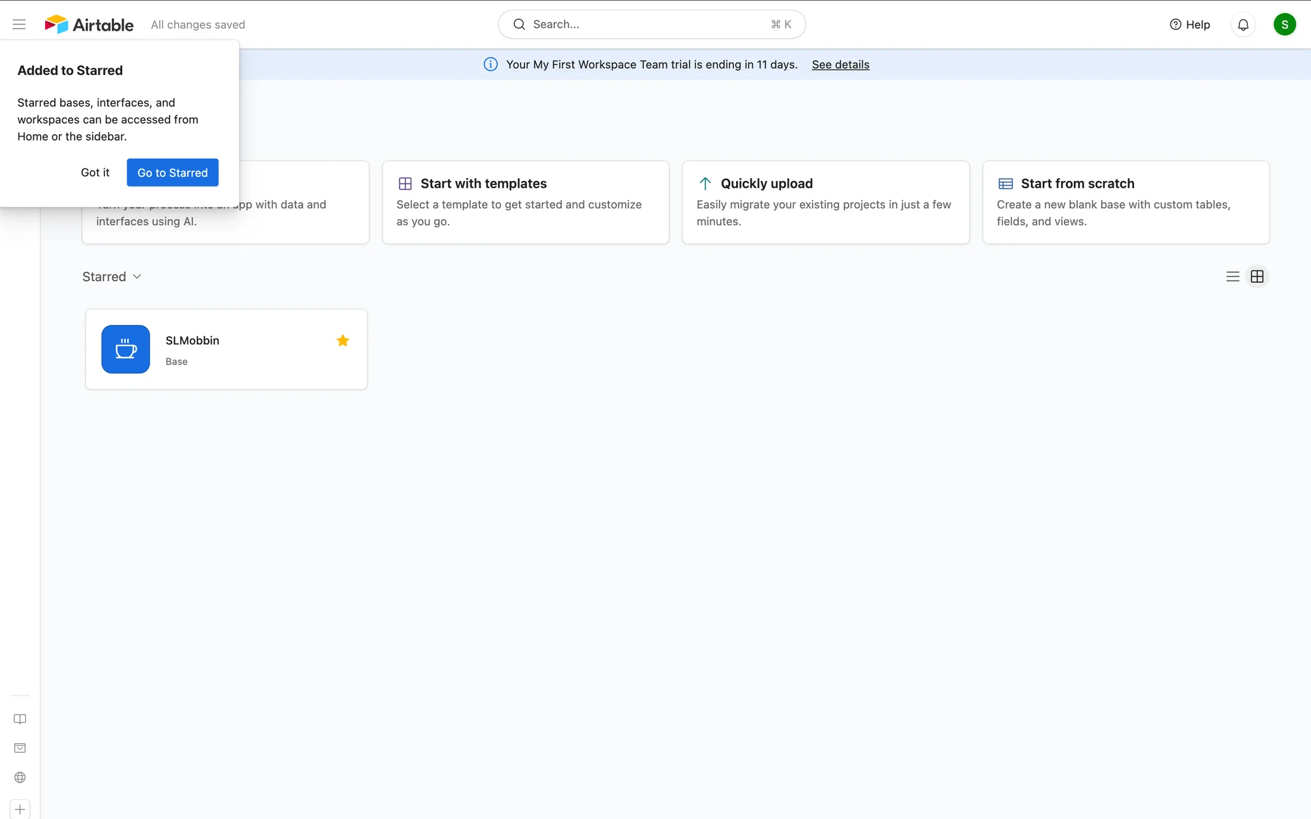Switch to list view
Image resolution: width=1311 pixels, height=819 pixels.
tap(1232, 276)
